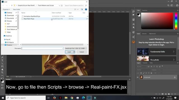Open the JavaScript File type filter dropdown
Viewport: 179px width, 100px height.
(x=76, y=48)
